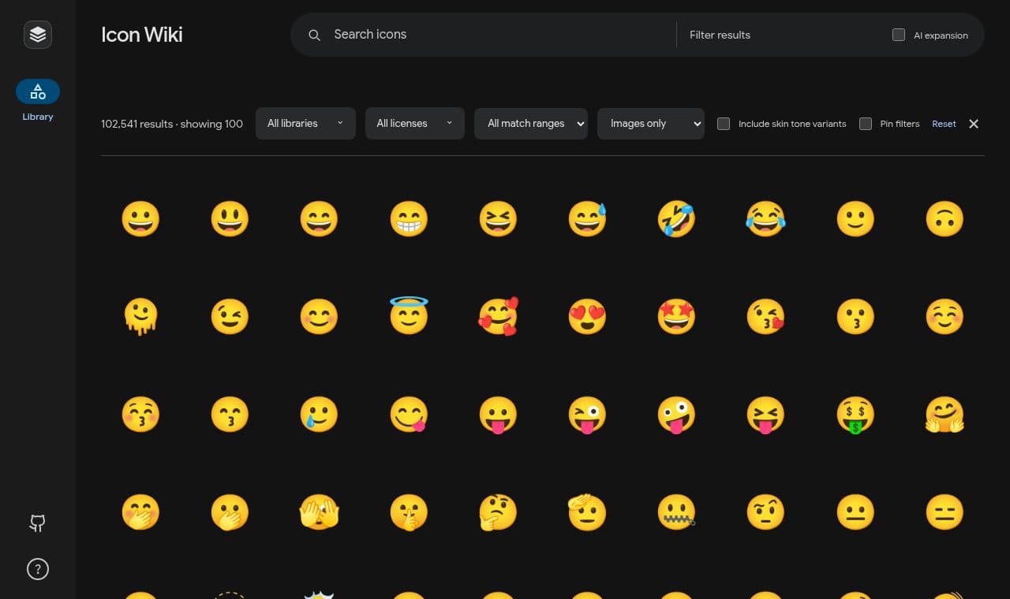Choose the zipper-mouth face emoji
This screenshot has width=1010, height=599.
[x=676, y=512]
